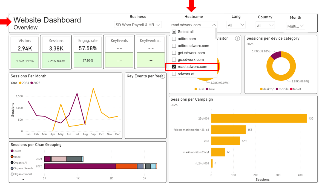Click the tablet legend item
Viewport: 319px width, 186px height.
point(296,89)
